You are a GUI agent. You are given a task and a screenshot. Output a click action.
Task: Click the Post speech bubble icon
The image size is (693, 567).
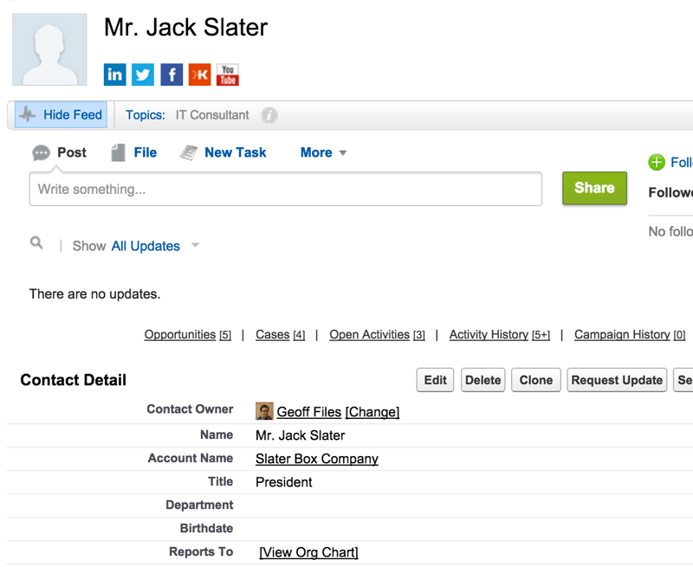click(41, 153)
